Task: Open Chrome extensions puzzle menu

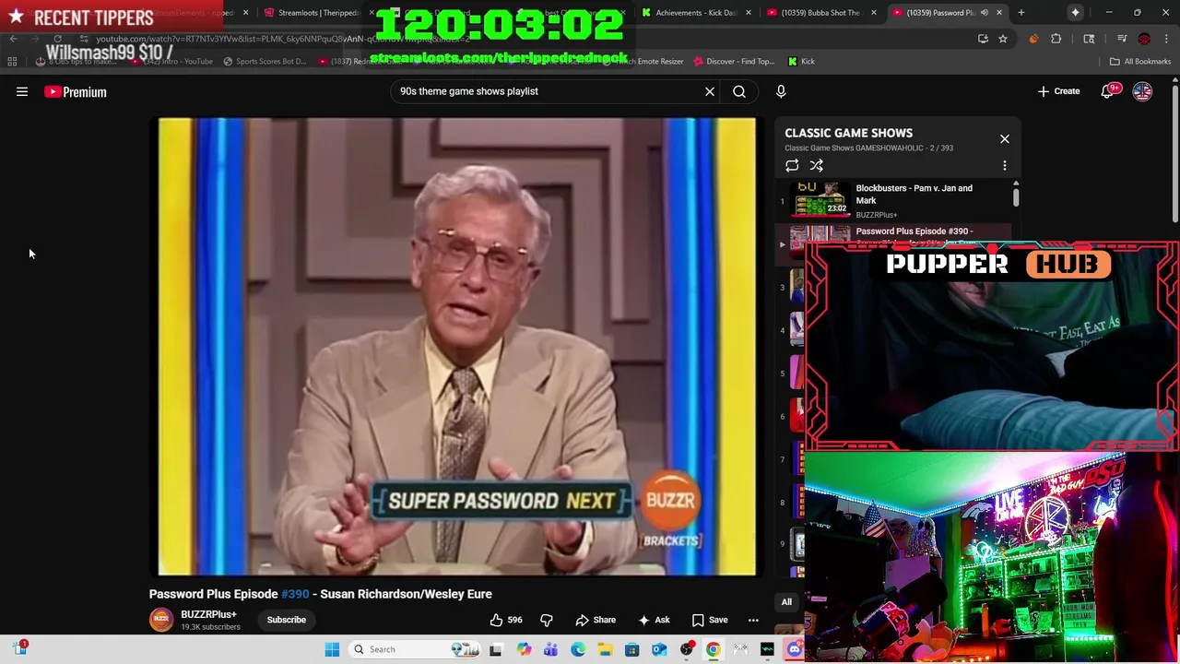Action: point(1056,39)
